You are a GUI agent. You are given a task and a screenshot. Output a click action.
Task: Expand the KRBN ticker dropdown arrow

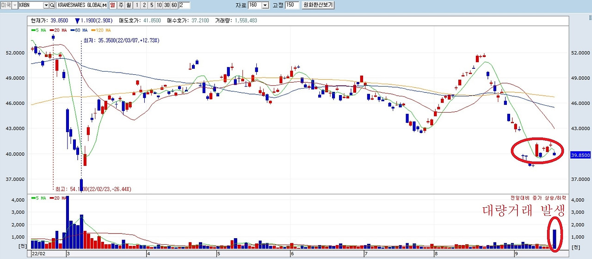[x=46, y=5]
